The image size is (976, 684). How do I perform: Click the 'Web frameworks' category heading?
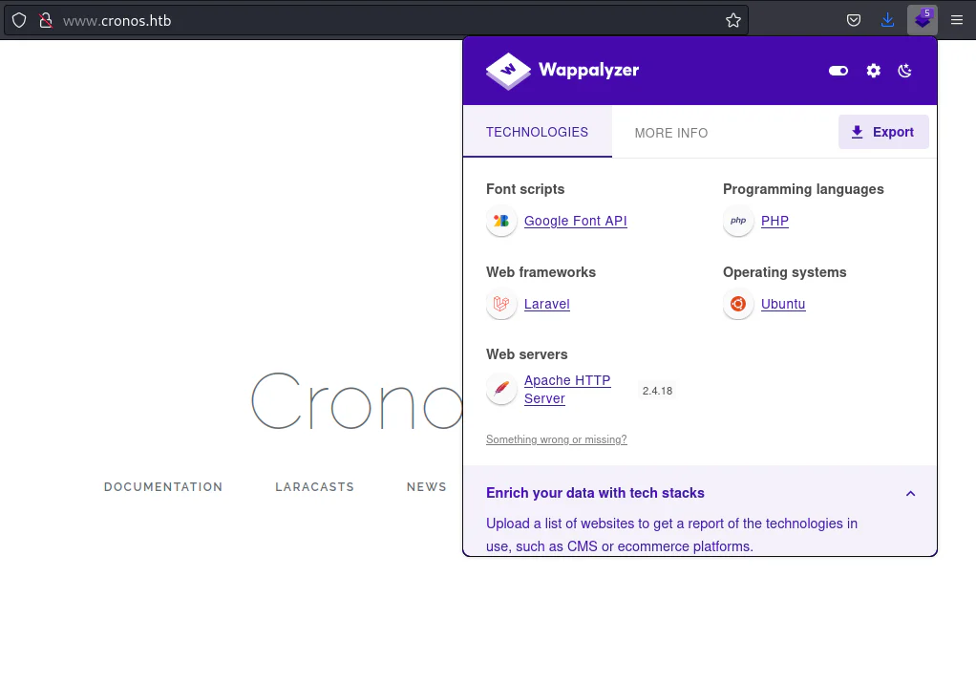click(x=541, y=272)
